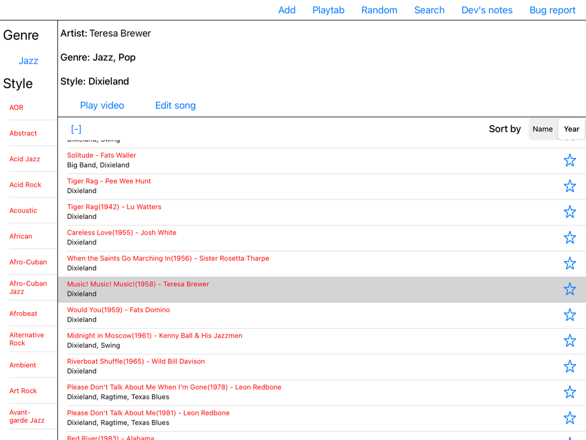This screenshot has height=440, width=586.
Task: Sort songs by Year
Action: coord(571,129)
